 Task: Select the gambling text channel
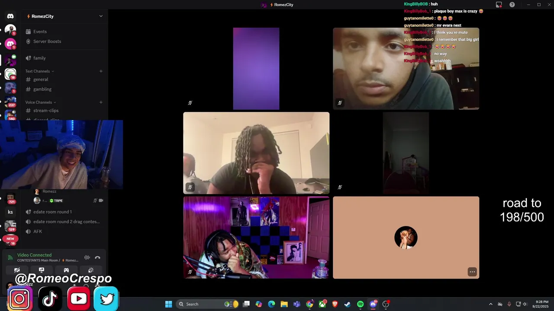[x=64, y=89]
